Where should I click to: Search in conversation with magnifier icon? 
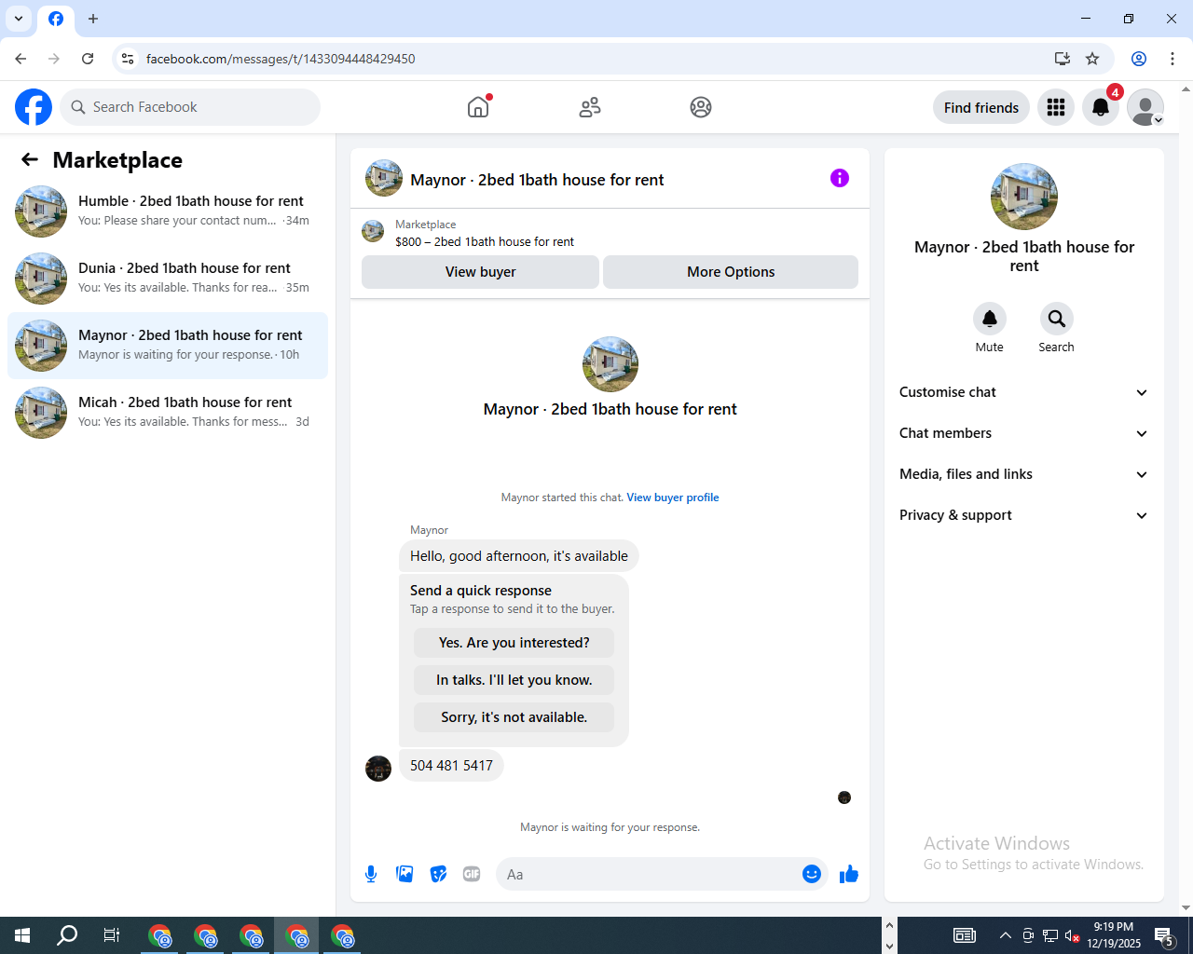pos(1057,319)
